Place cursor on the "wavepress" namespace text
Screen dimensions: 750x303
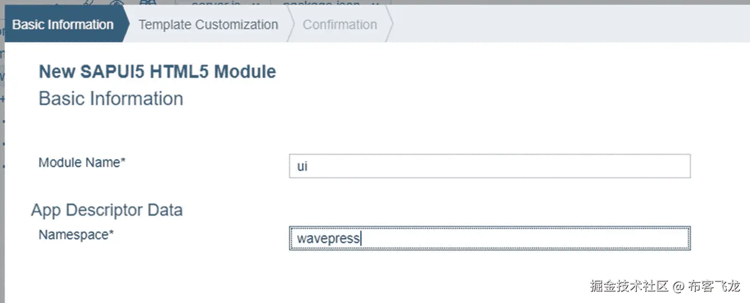click(x=328, y=239)
